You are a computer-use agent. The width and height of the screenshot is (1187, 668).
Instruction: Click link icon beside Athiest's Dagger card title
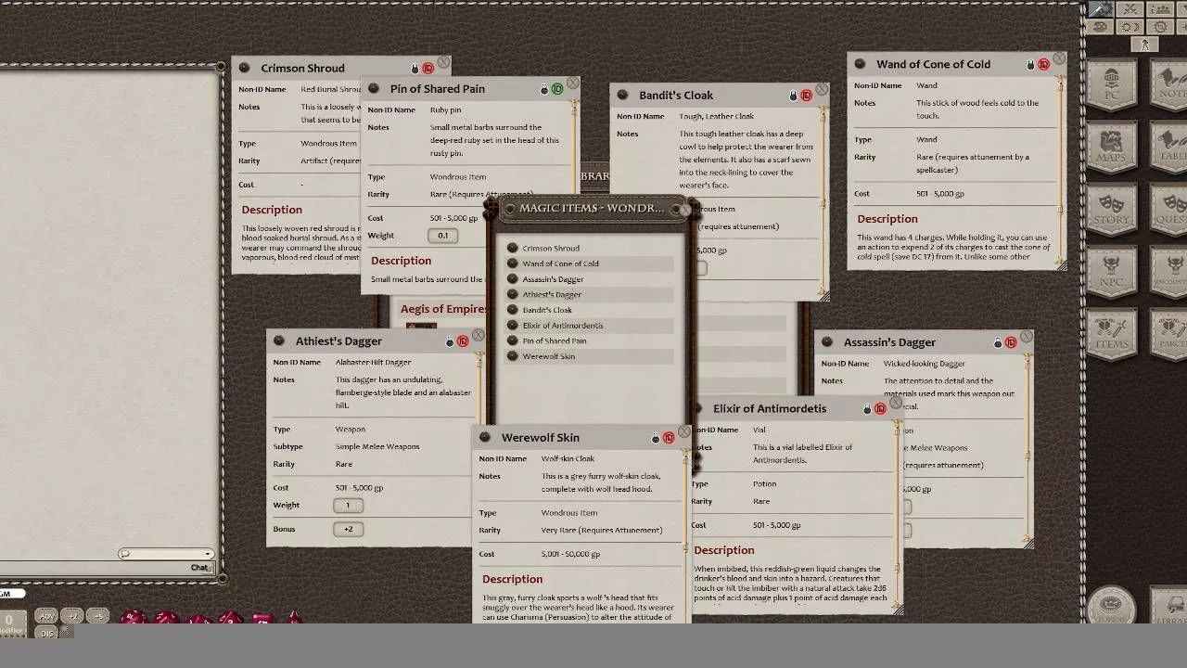pos(279,340)
